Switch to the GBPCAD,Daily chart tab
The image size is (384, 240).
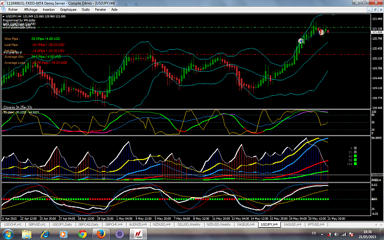tap(88, 224)
